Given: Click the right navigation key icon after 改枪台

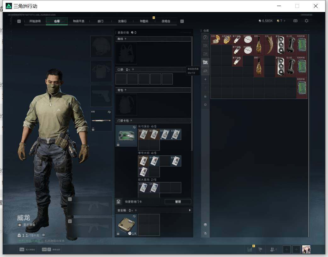Looking at the screenshot, I should (x=182, y=21).
